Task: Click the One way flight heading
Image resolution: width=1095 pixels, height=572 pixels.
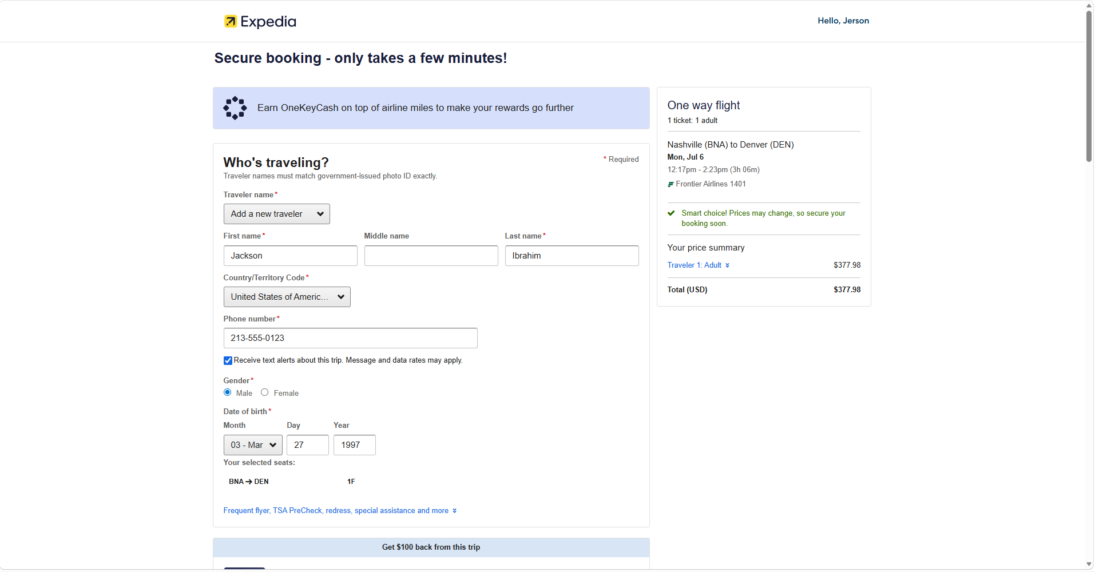Action: [x=704, y=105]
